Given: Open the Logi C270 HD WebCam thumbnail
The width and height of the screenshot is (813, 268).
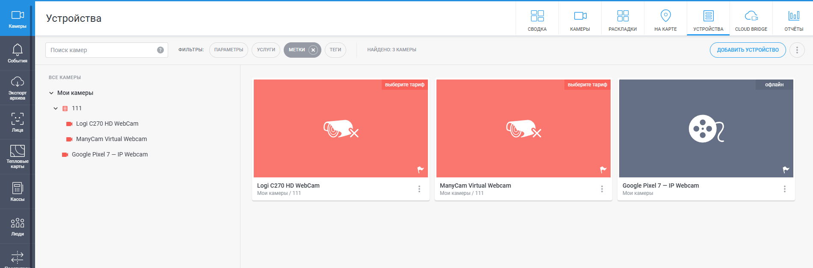Looking at the screenshot, I should tap(341, 128).
